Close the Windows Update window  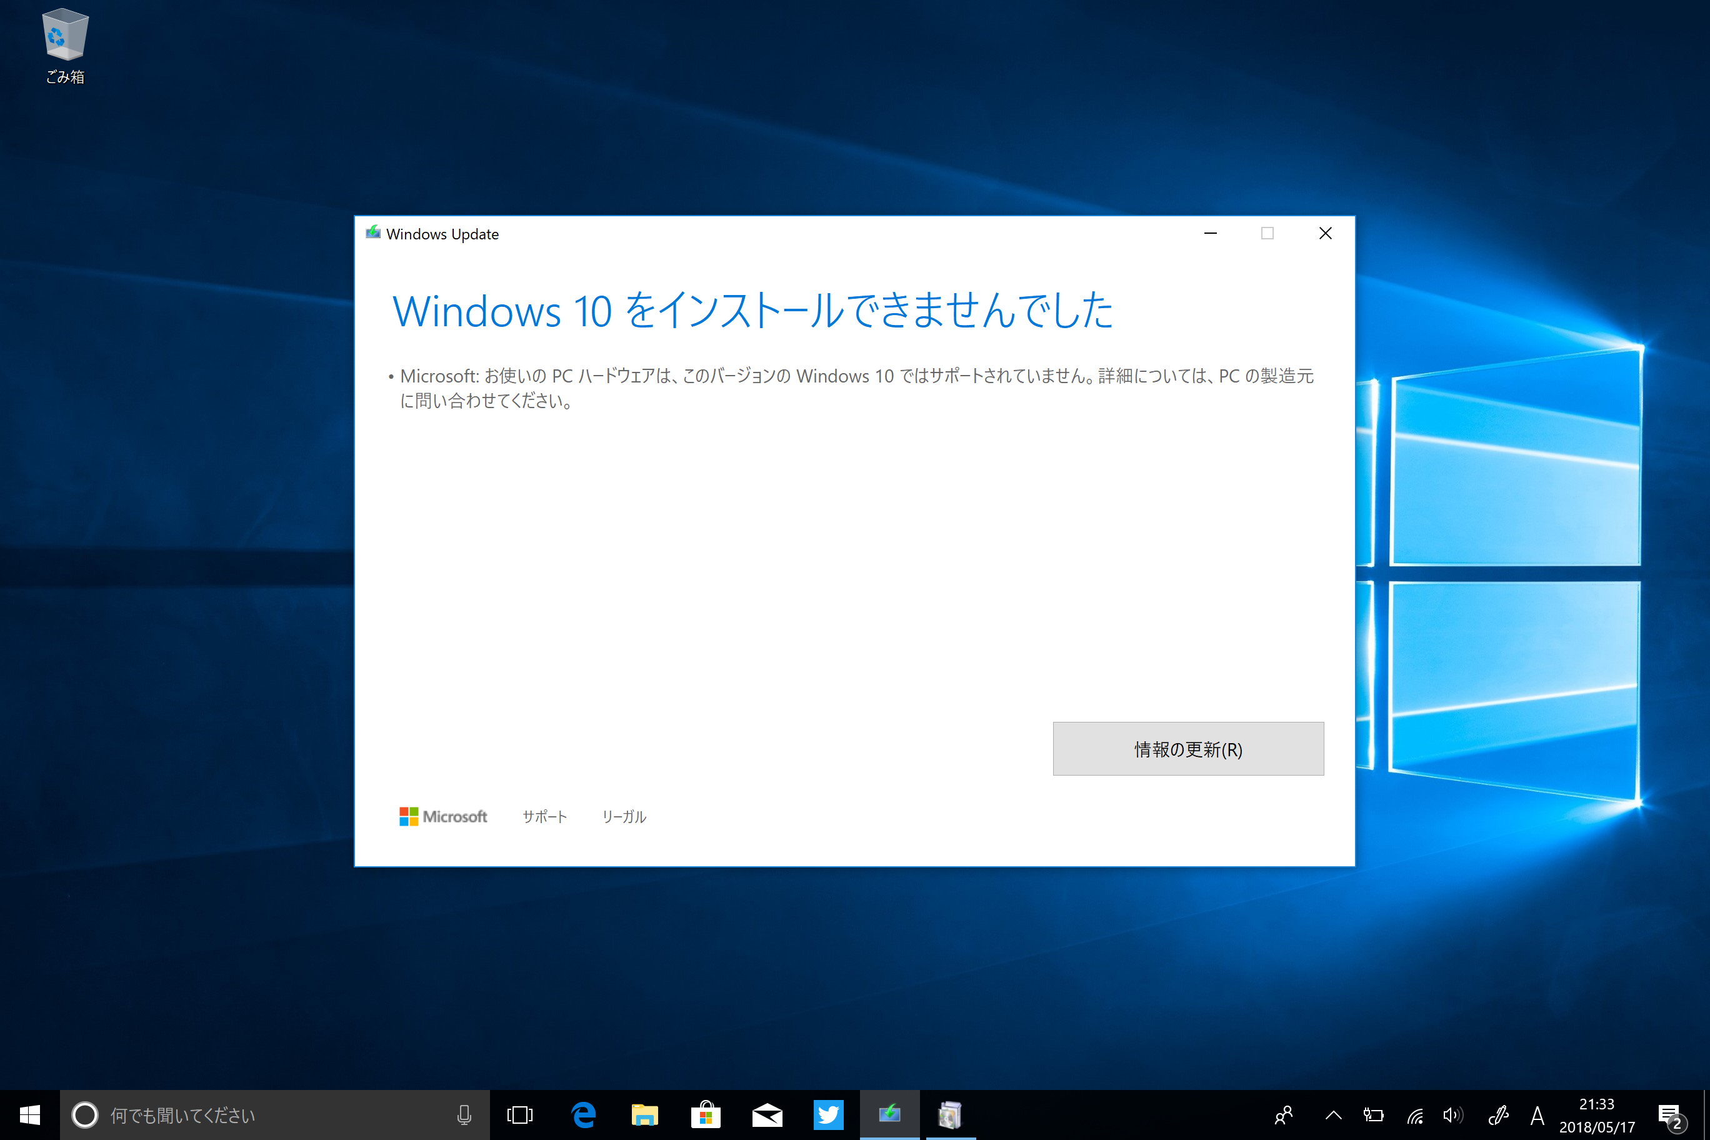click(x=1324, y=233)
